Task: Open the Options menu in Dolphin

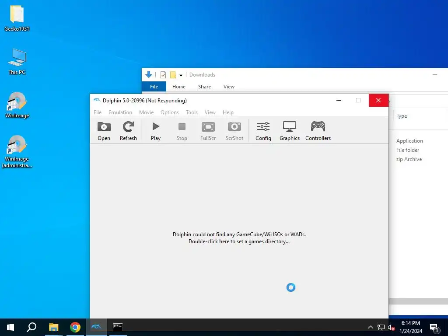Action: coord(170,112)
